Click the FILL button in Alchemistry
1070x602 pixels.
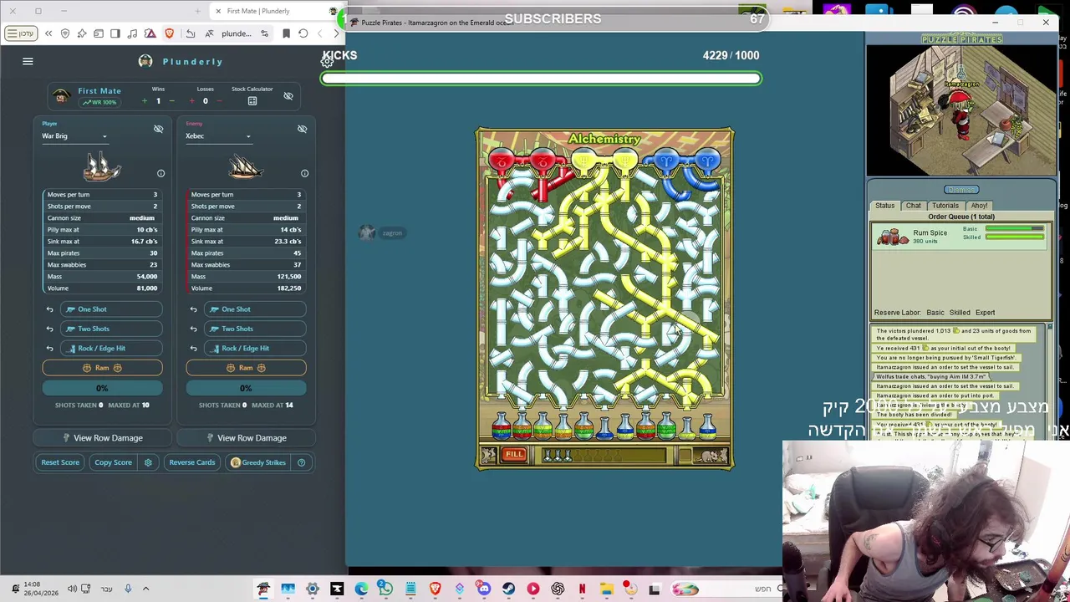point(514,455)
